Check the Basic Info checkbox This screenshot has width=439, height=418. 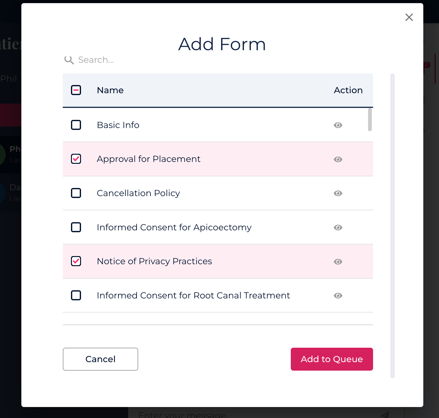pos(76,125)
